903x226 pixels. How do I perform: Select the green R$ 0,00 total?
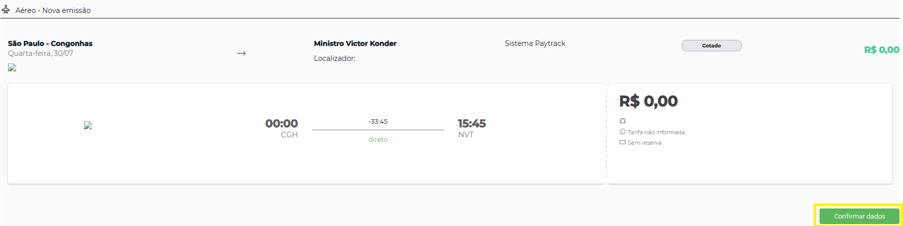(882, 49)
